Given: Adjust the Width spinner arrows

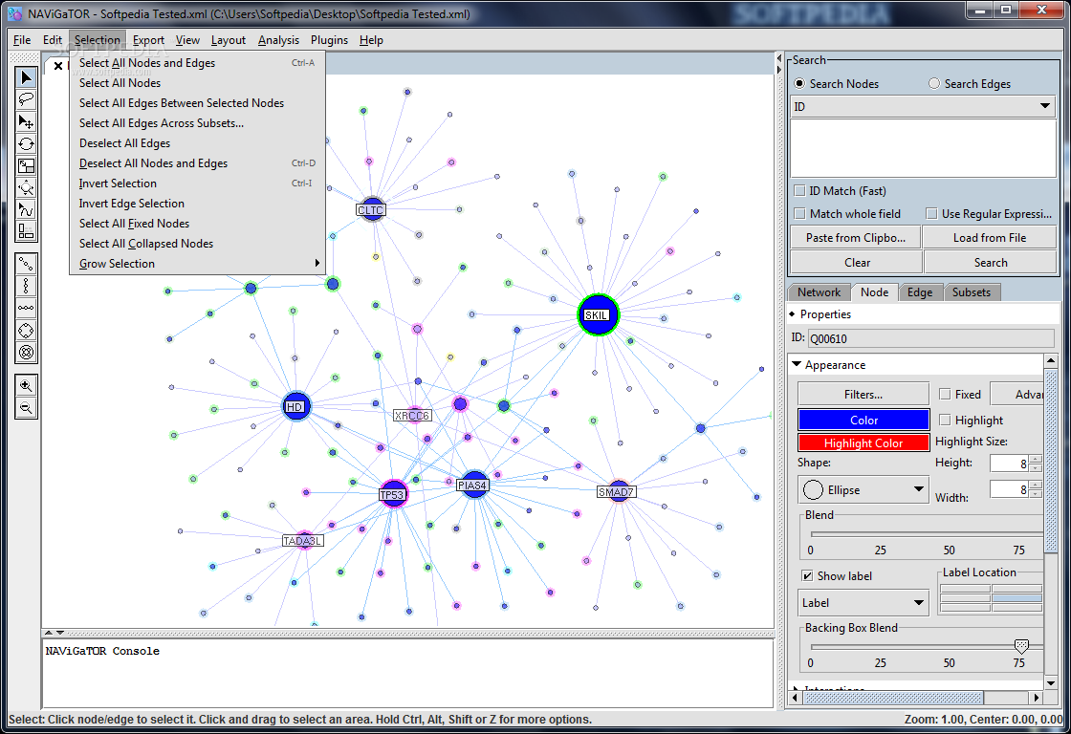Looking at the screenshot, I should pos(1036,489).
